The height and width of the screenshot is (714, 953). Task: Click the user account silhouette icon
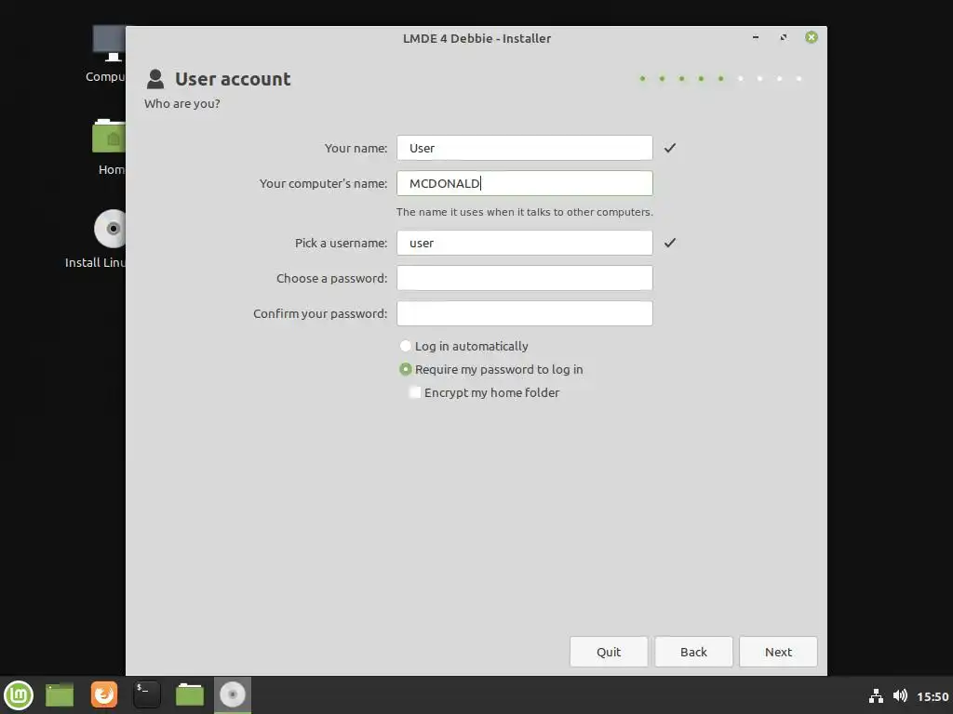point(155,79)
